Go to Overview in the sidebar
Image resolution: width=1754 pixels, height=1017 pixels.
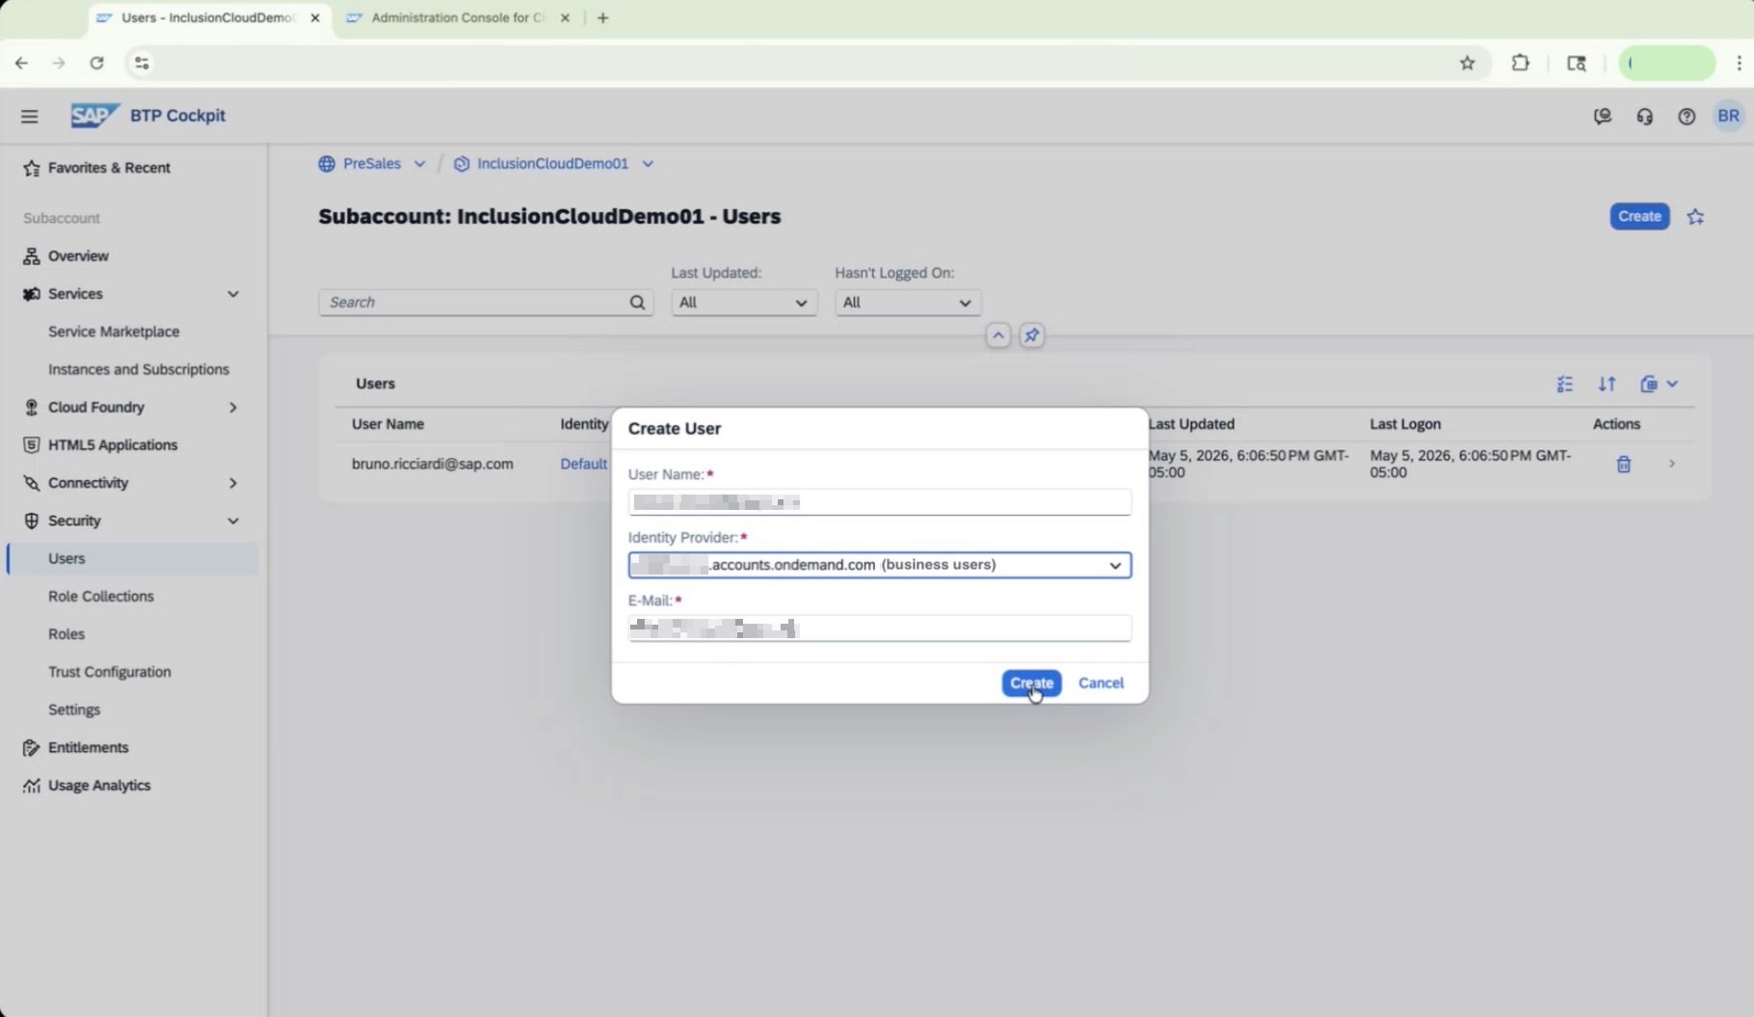click(78, 256)
